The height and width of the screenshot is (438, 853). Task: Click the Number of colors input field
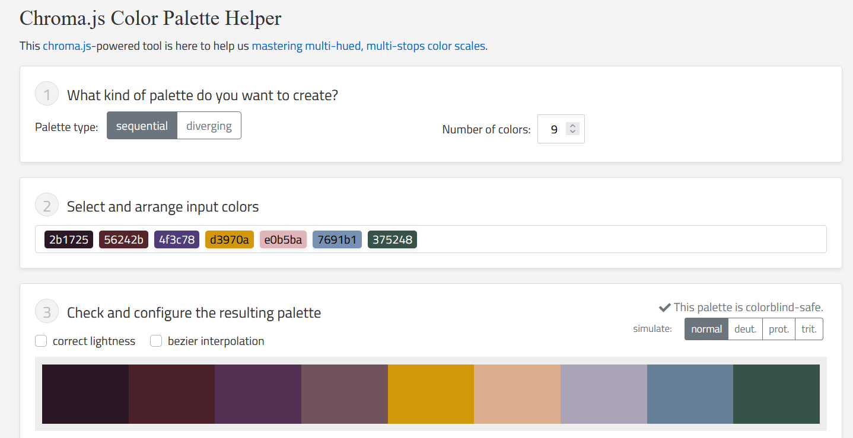tap(553, 129)
